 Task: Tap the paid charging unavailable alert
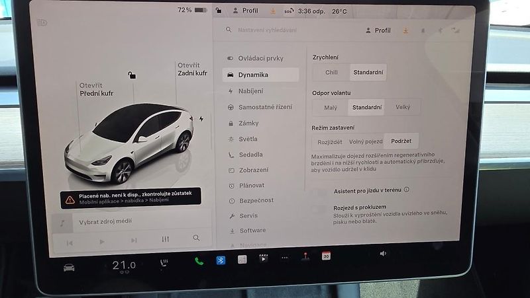pos(131,198)
